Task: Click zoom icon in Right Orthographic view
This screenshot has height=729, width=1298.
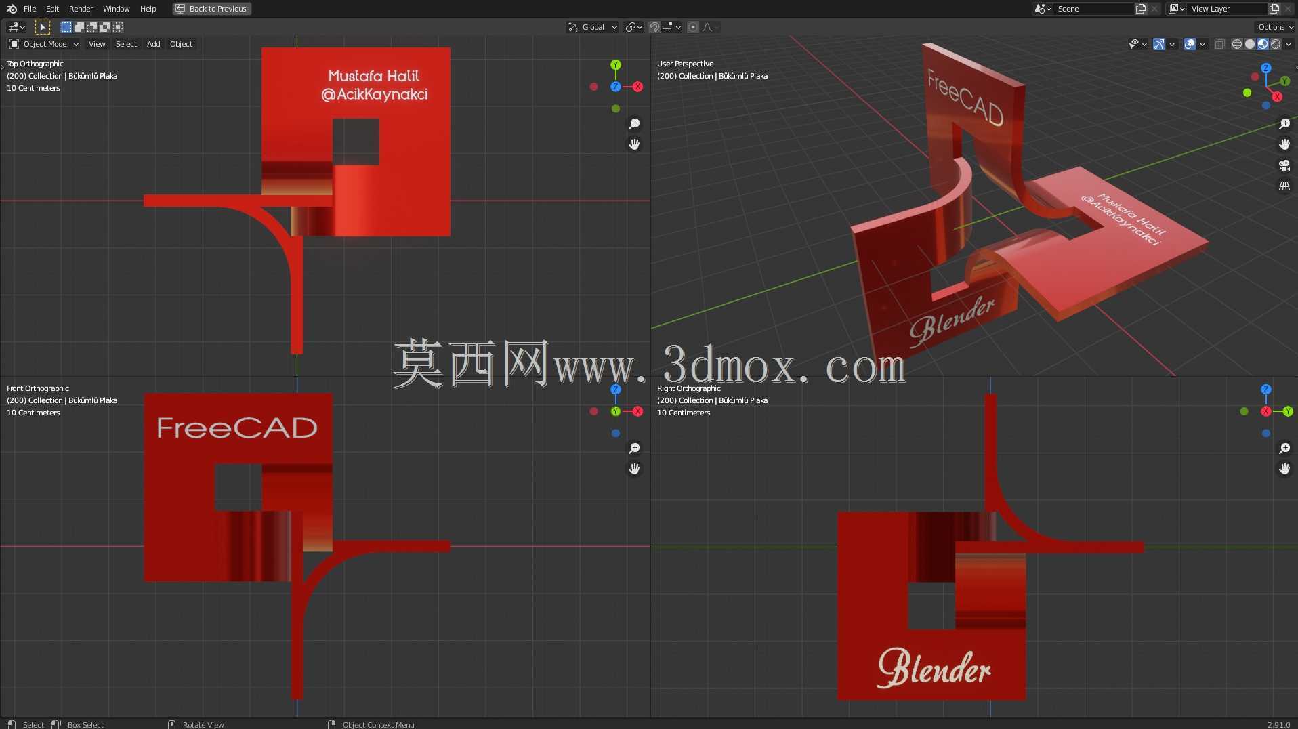Action: tap(1284, 449)
